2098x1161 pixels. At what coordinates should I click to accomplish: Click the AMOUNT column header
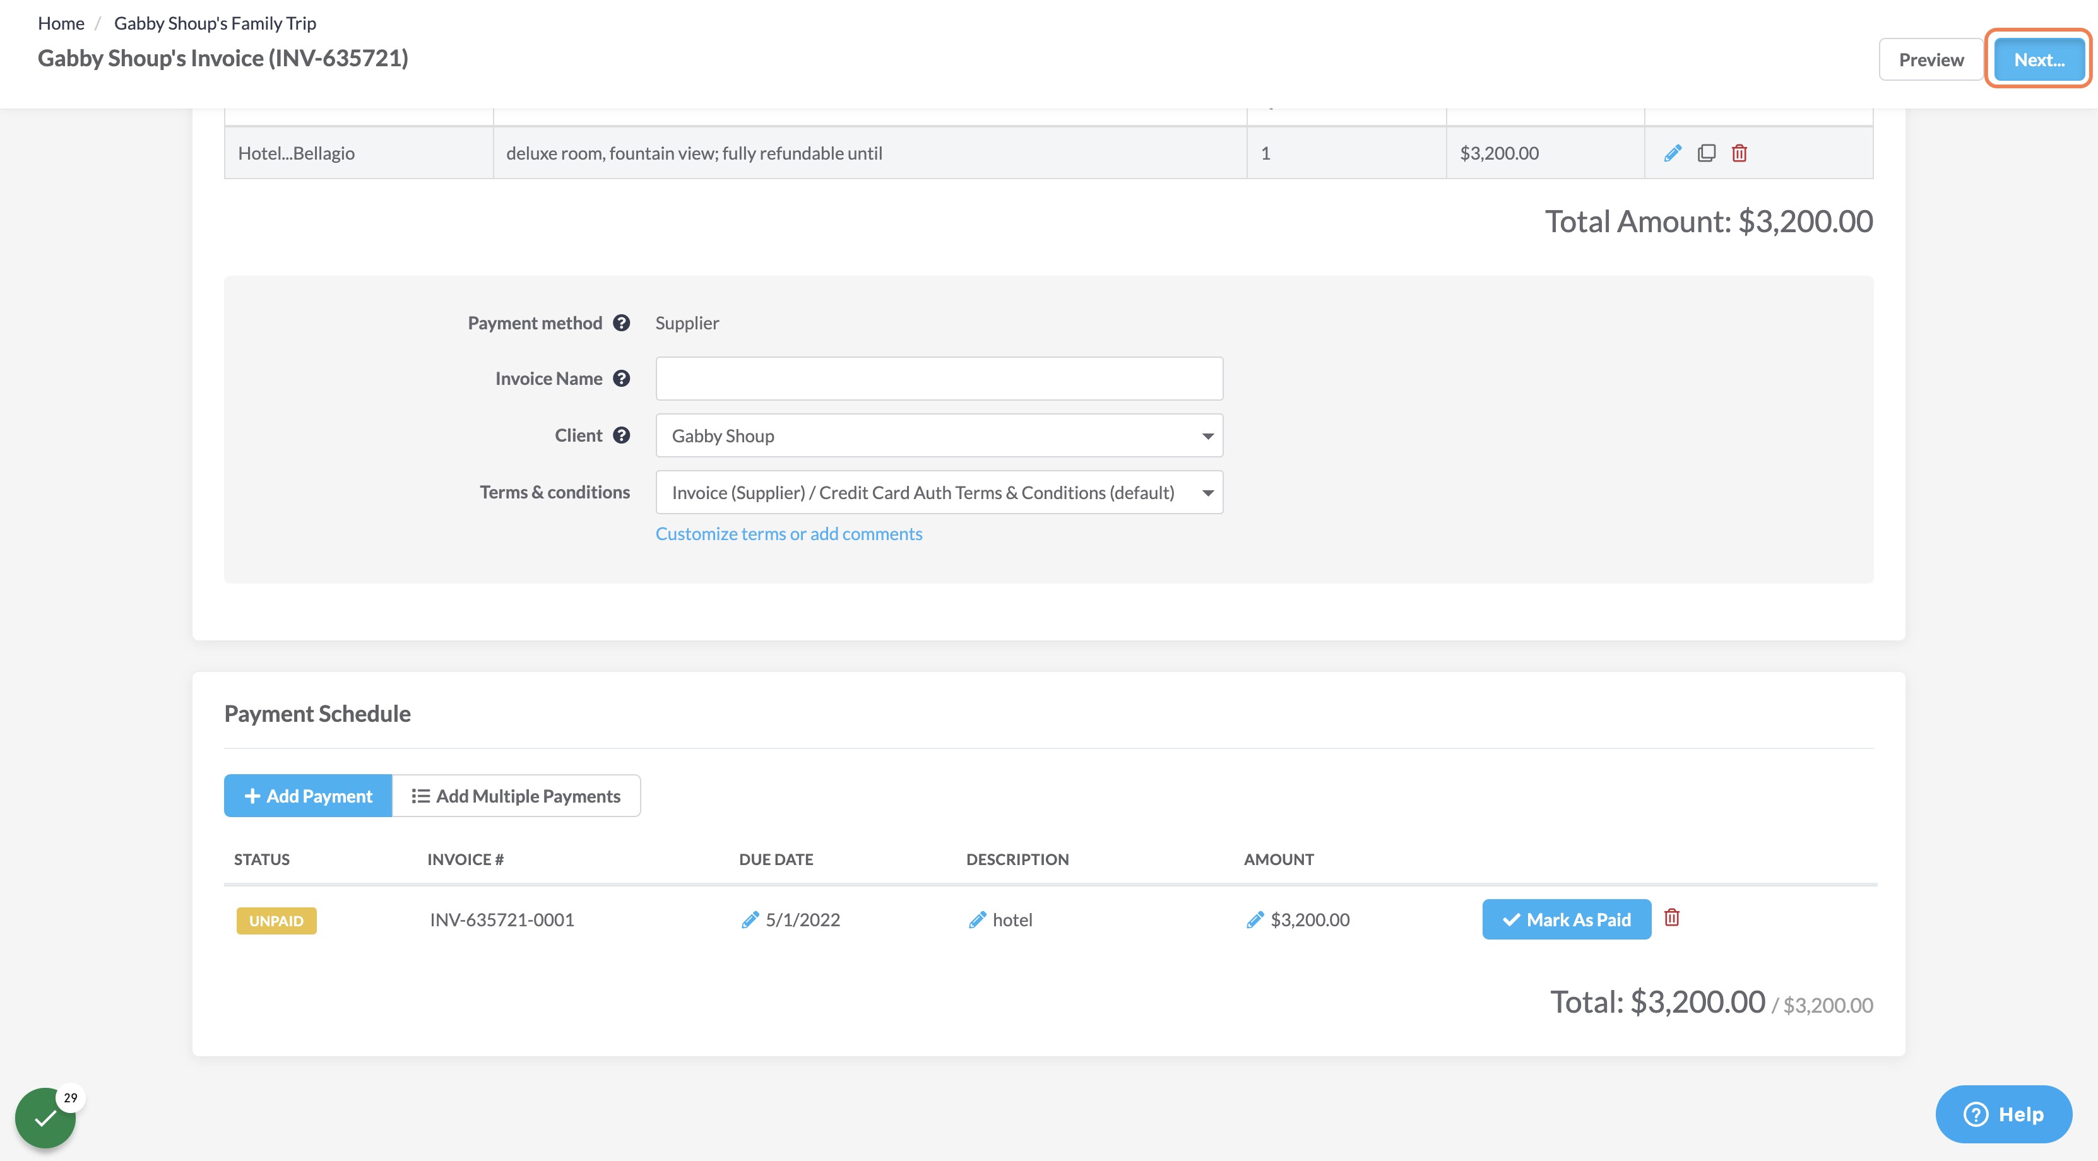[x=1279, y=859]
